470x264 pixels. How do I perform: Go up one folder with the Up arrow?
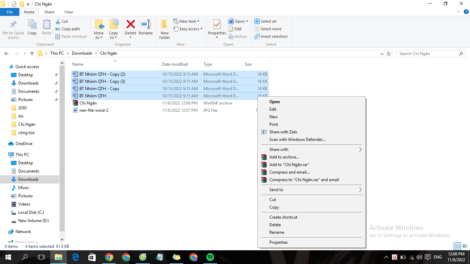(x=32, y=54)
